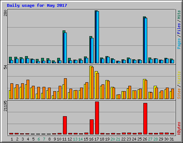The image size is (183, 143).
Task: Select the 280 axis value for hits
Action: (5, 13)
